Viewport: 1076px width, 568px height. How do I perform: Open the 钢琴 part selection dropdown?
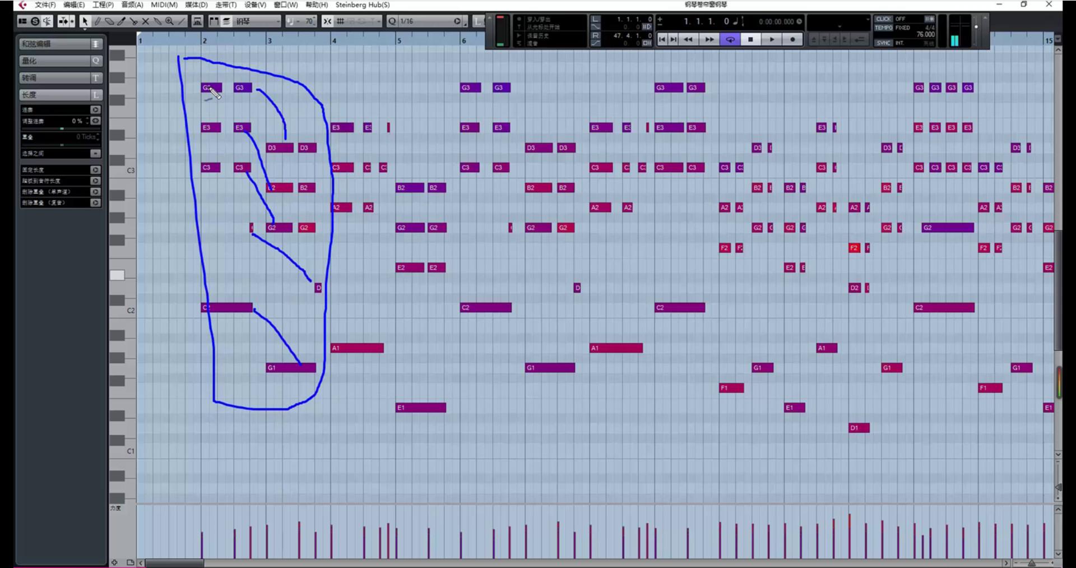pyautogui.click(x=257, y=21)
